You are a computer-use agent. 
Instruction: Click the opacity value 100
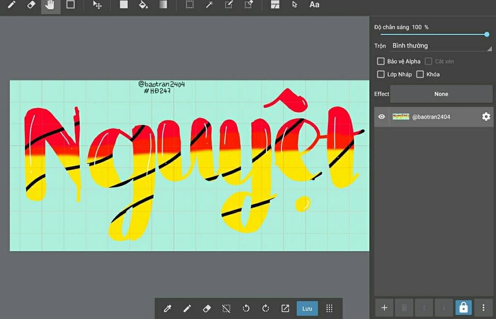point(417,27)
